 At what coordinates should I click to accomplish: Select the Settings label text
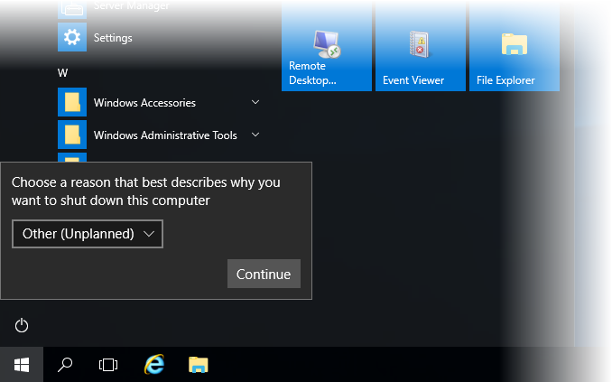(113, 38)
